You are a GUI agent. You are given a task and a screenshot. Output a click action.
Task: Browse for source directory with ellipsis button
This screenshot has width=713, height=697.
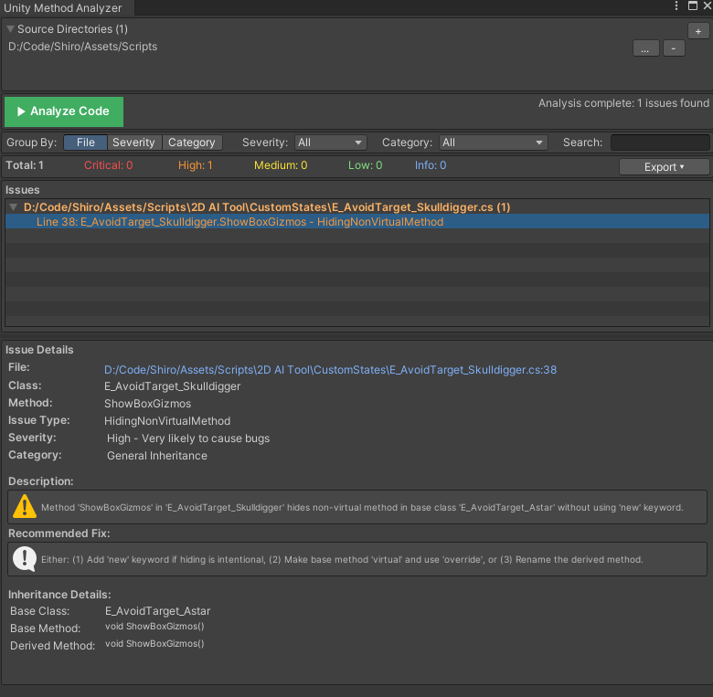pos(645,48)
